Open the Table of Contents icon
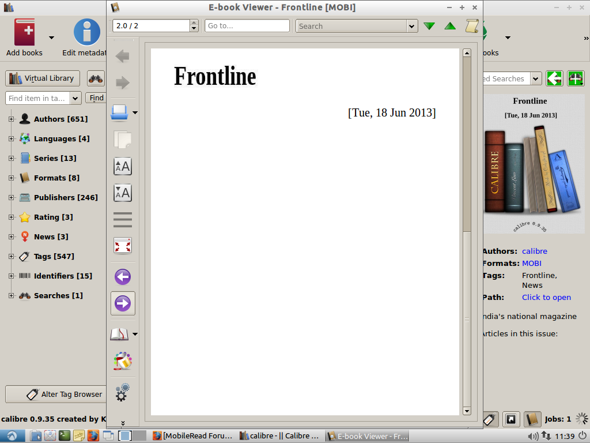590x443 pixels. tap(122, 220)
